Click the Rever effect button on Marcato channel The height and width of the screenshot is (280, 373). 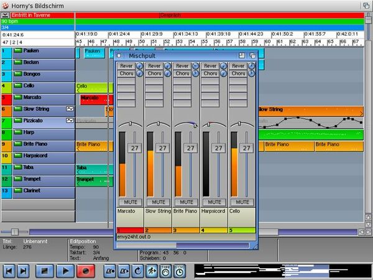pyautogui.click(x=126, y=66)
